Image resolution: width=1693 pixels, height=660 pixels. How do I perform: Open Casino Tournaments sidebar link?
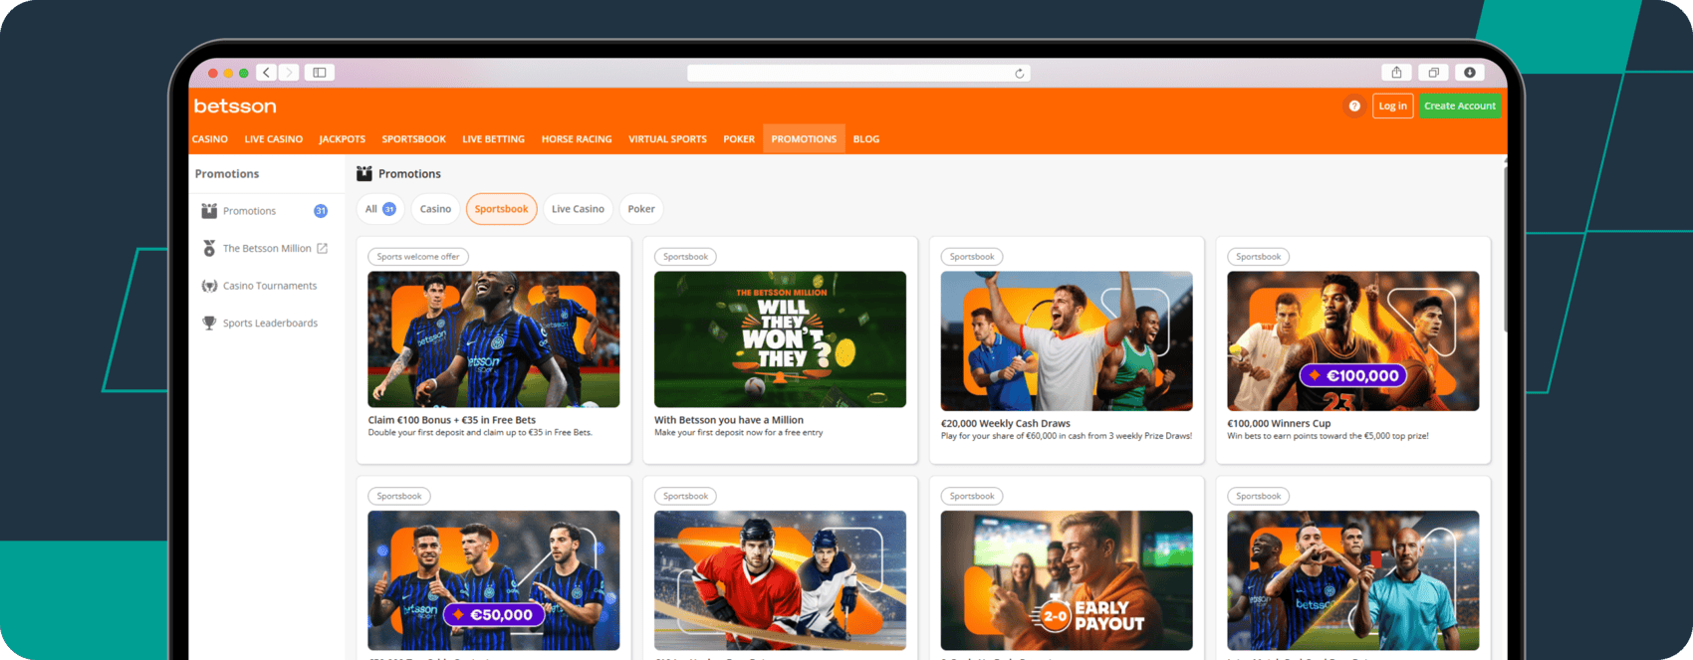(x=270, y=286)
